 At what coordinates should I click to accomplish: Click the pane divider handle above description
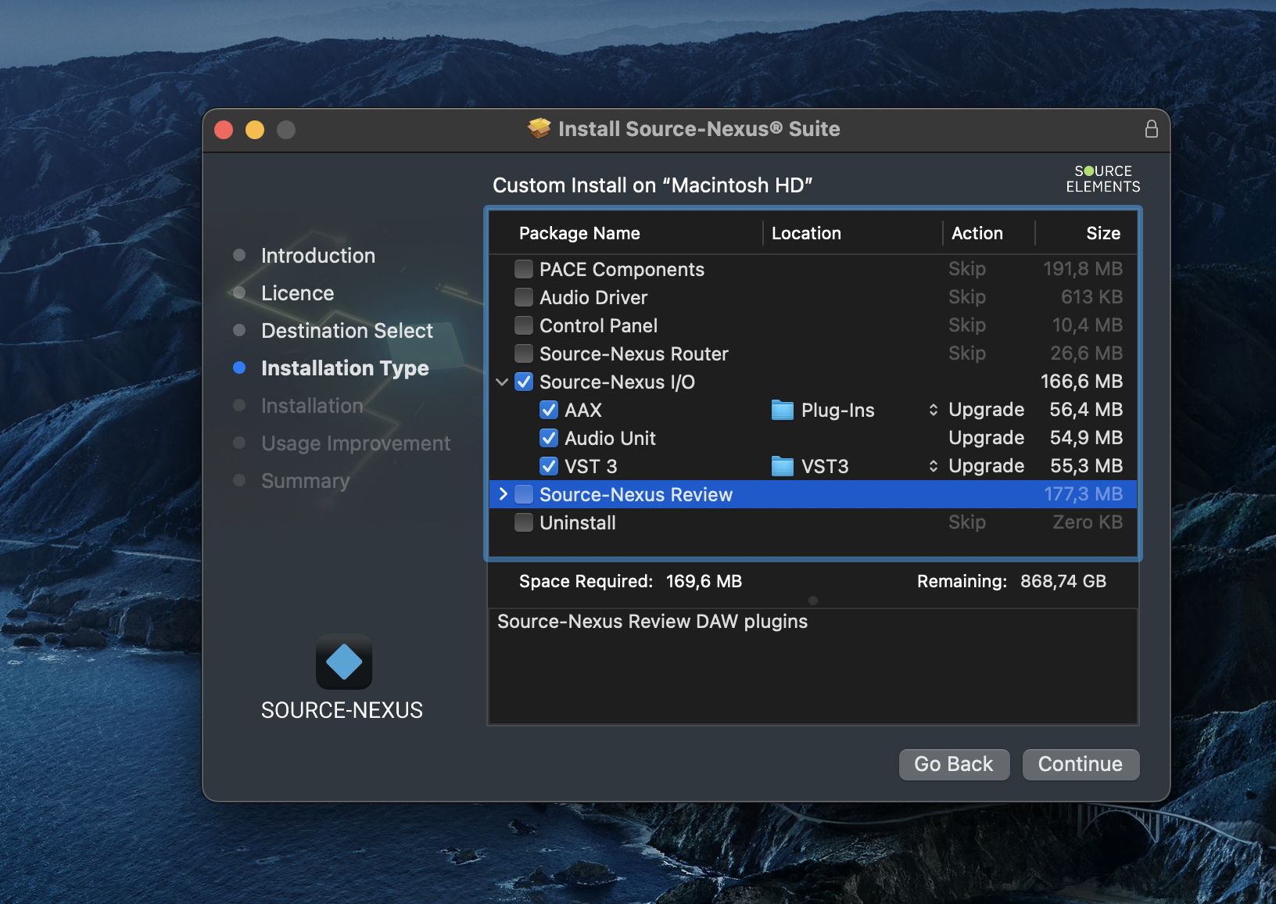coord(813,601)
